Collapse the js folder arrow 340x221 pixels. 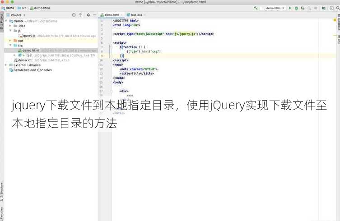[10, 31]
